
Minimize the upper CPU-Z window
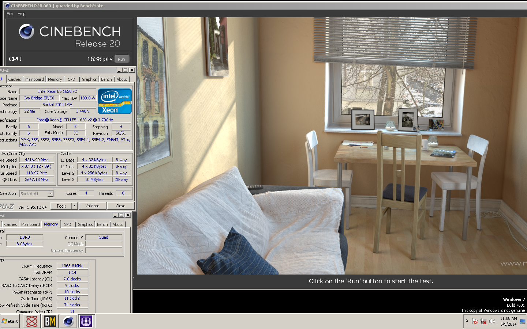119,70
